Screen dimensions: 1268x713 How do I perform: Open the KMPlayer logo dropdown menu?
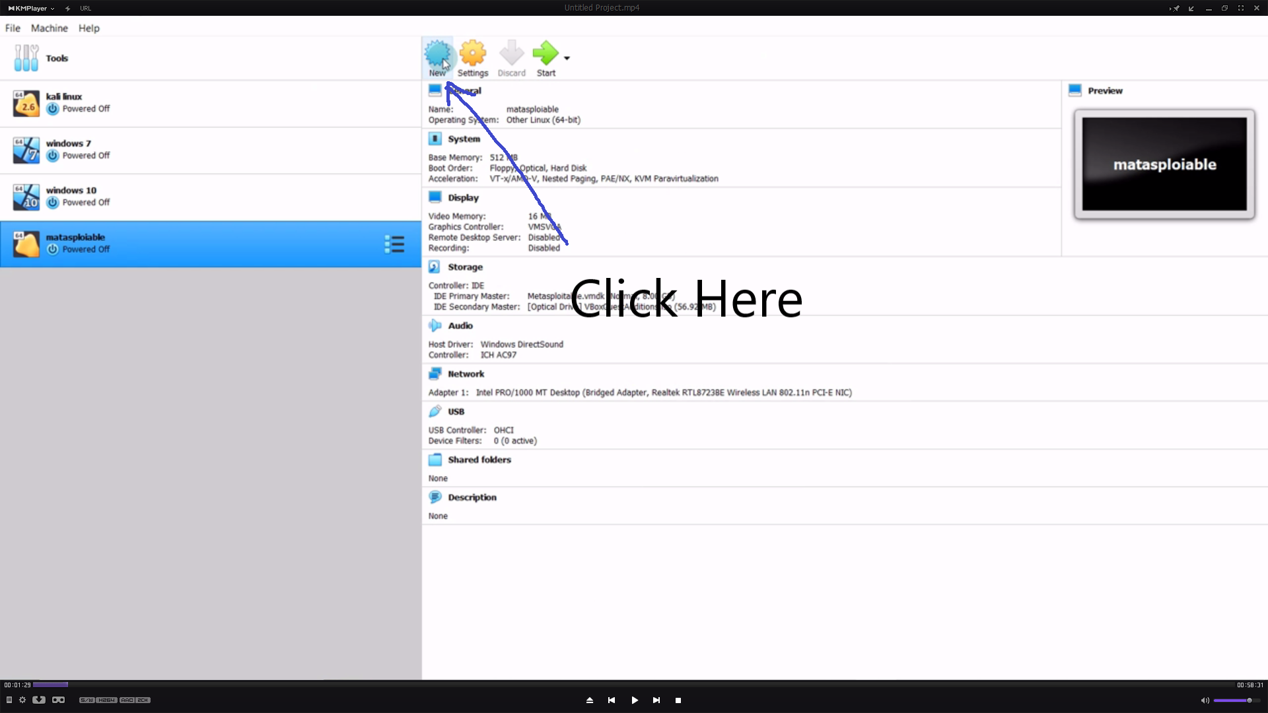click(x=31, y=8)
